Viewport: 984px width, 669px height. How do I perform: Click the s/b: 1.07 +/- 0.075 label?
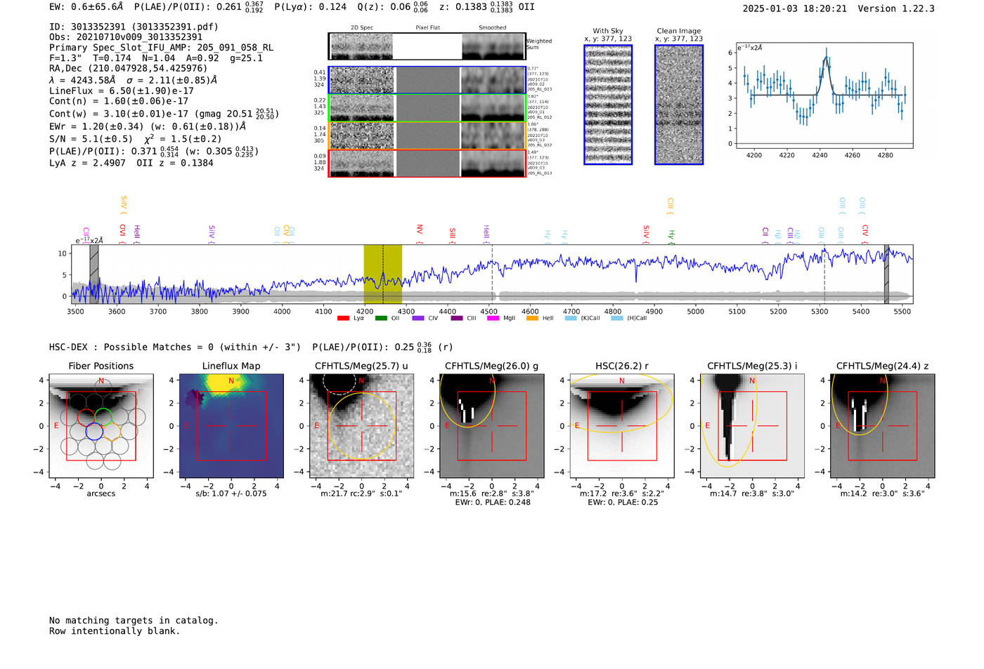click(231, 494)
